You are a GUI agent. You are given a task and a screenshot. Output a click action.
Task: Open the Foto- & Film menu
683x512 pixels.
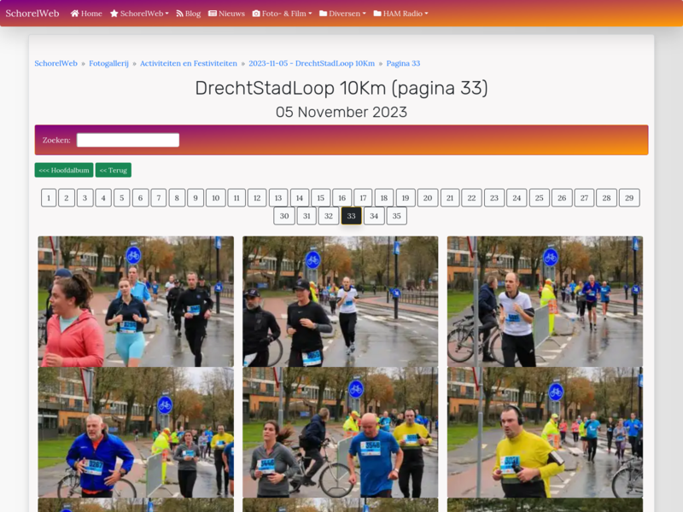(x=282, y=14)
